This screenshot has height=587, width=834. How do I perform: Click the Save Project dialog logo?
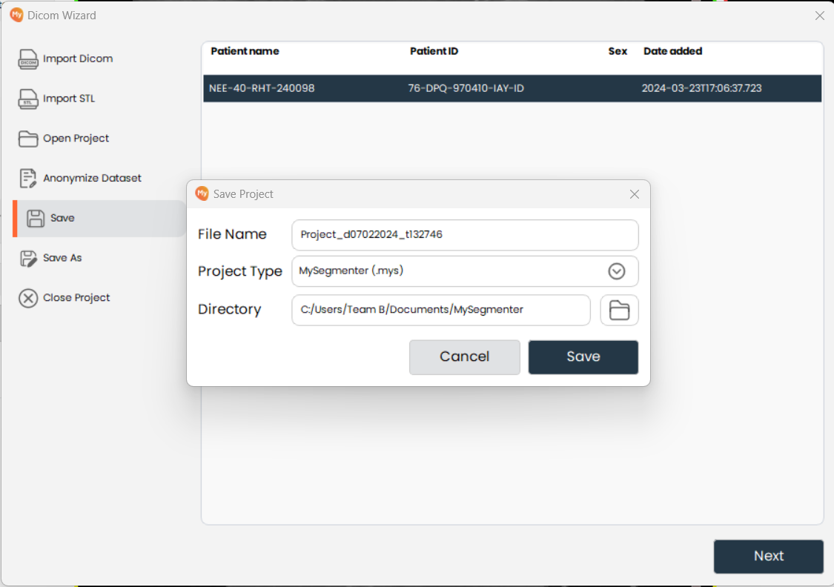point(202,193)
